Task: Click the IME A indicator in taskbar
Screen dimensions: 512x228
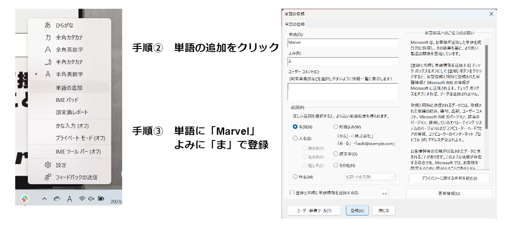Action: tap(70, 199)
